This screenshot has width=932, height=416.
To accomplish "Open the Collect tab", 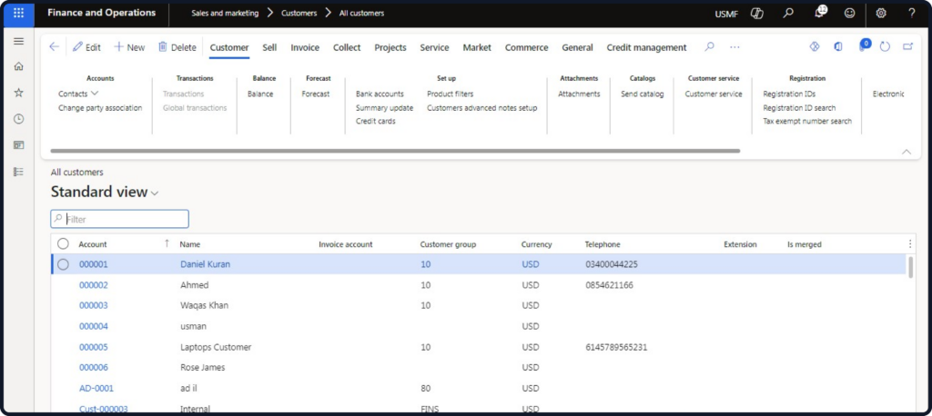I will [x=347, y=47].
